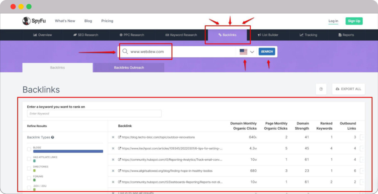This screenshot has height=194, width=378.
Task: Open the SEO Research nav tab
Action: point(86,35)
